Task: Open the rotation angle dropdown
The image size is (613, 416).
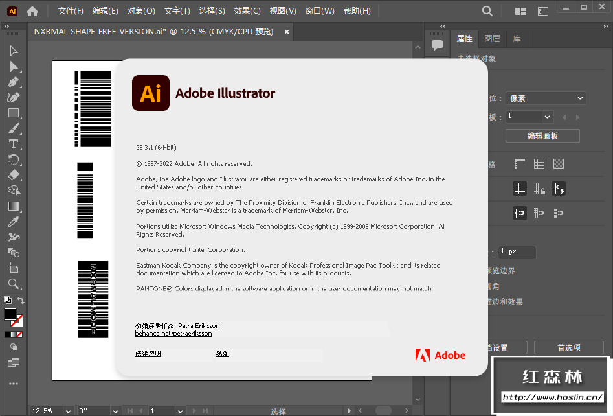Action: 115,411
